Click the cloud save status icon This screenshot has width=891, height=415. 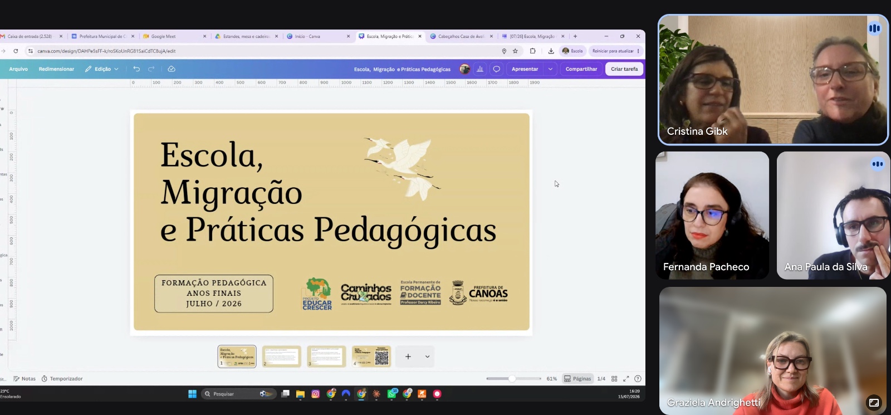click(x=172, y=69)
